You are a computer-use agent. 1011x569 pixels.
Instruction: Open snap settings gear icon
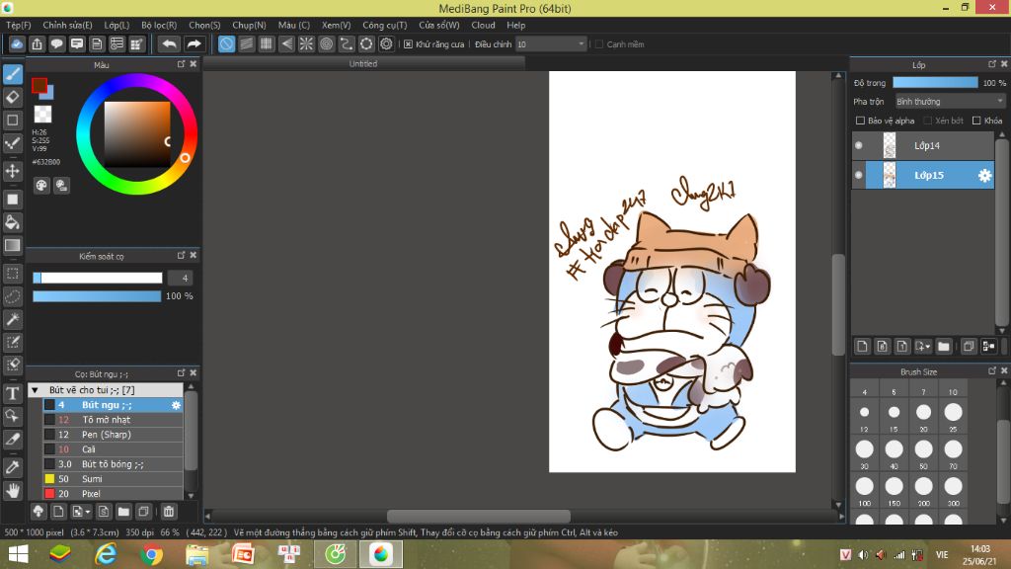386,43
